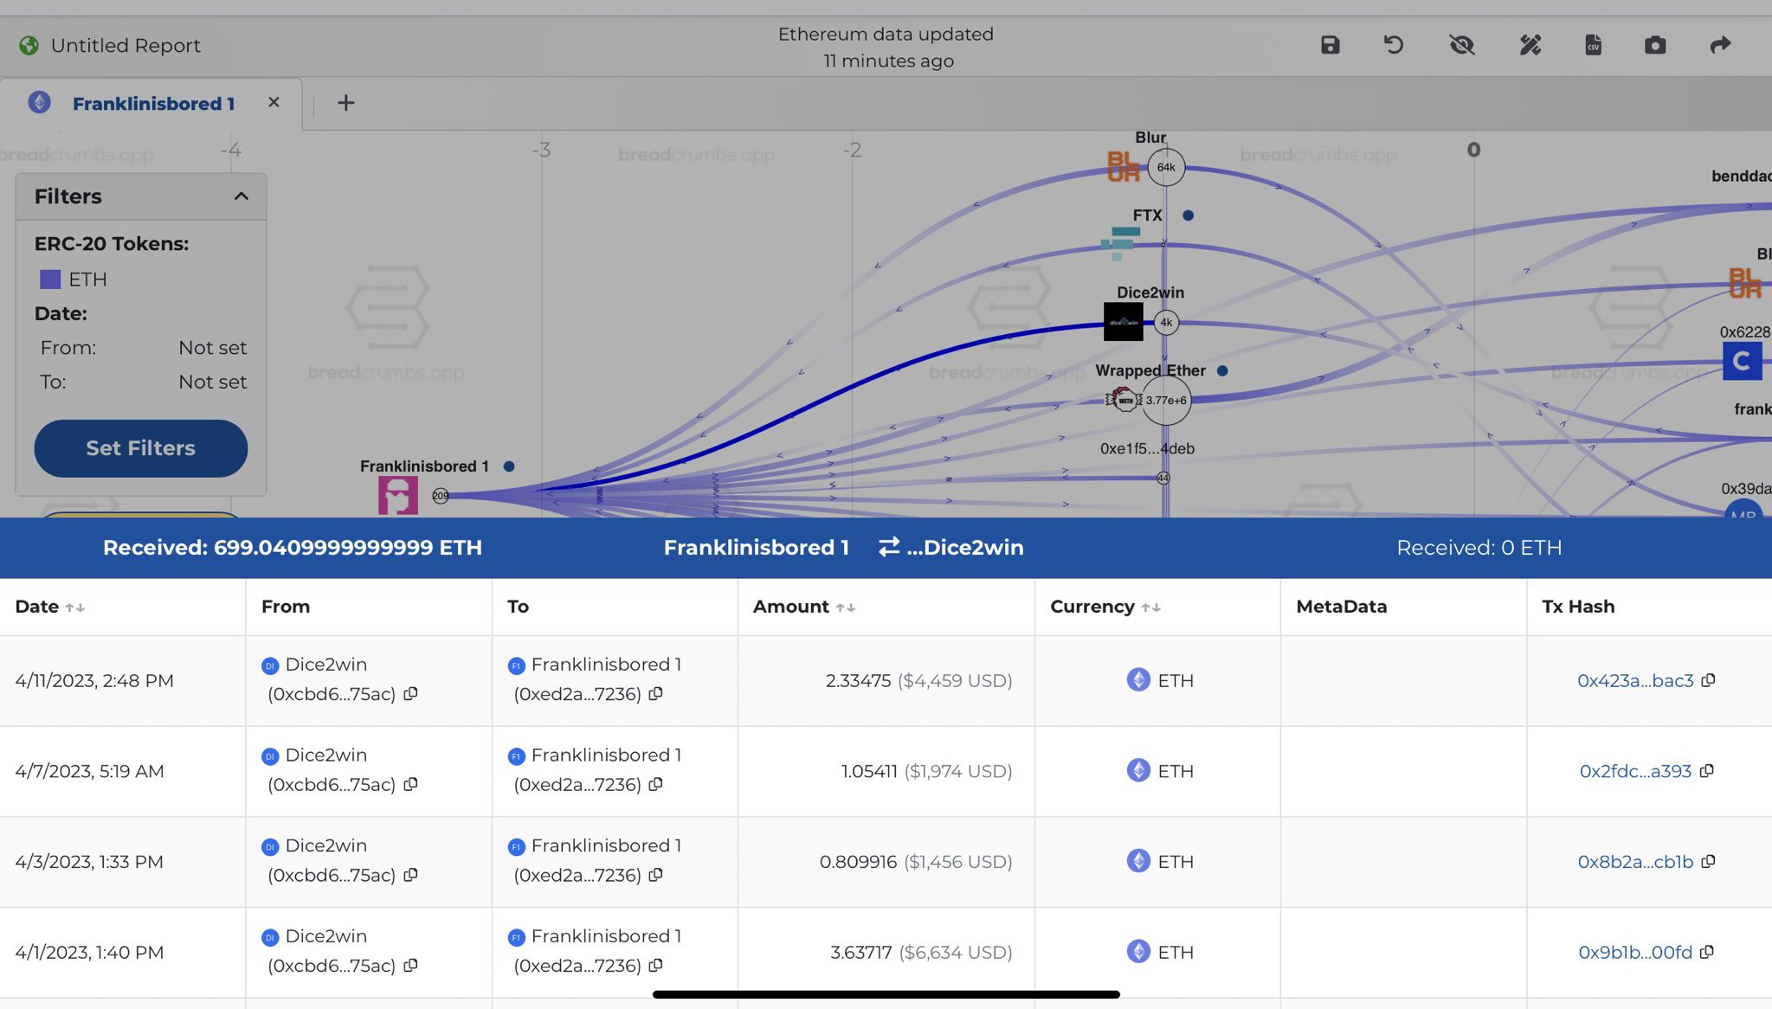Select the Franklinisbored 1 tab

(153, 103)
